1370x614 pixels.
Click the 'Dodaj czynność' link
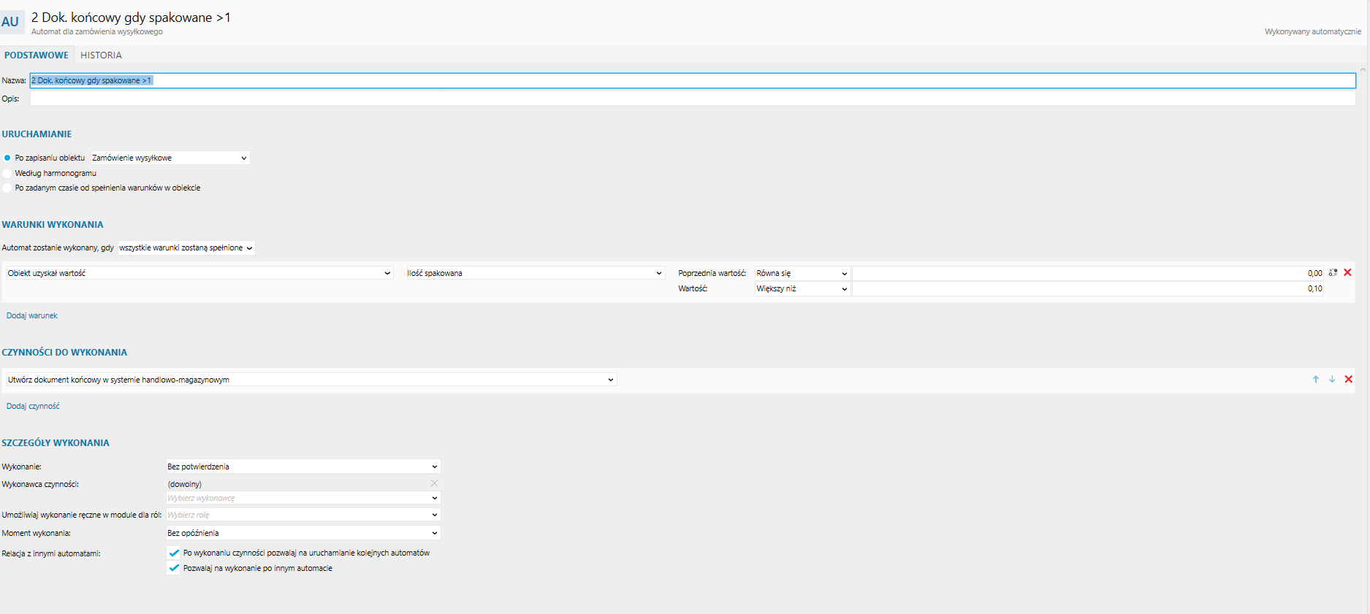(x=33, y=406)
